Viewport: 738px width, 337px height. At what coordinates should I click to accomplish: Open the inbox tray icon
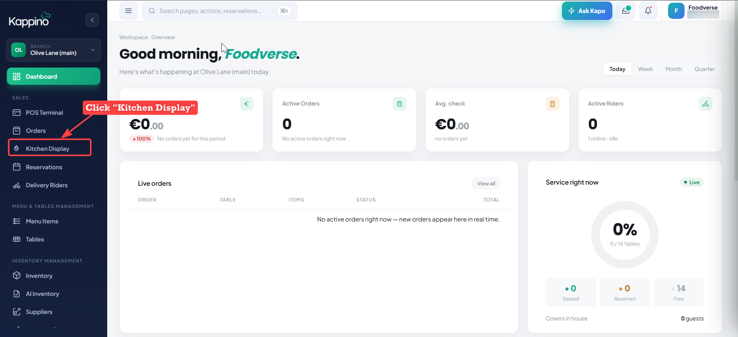626,11
